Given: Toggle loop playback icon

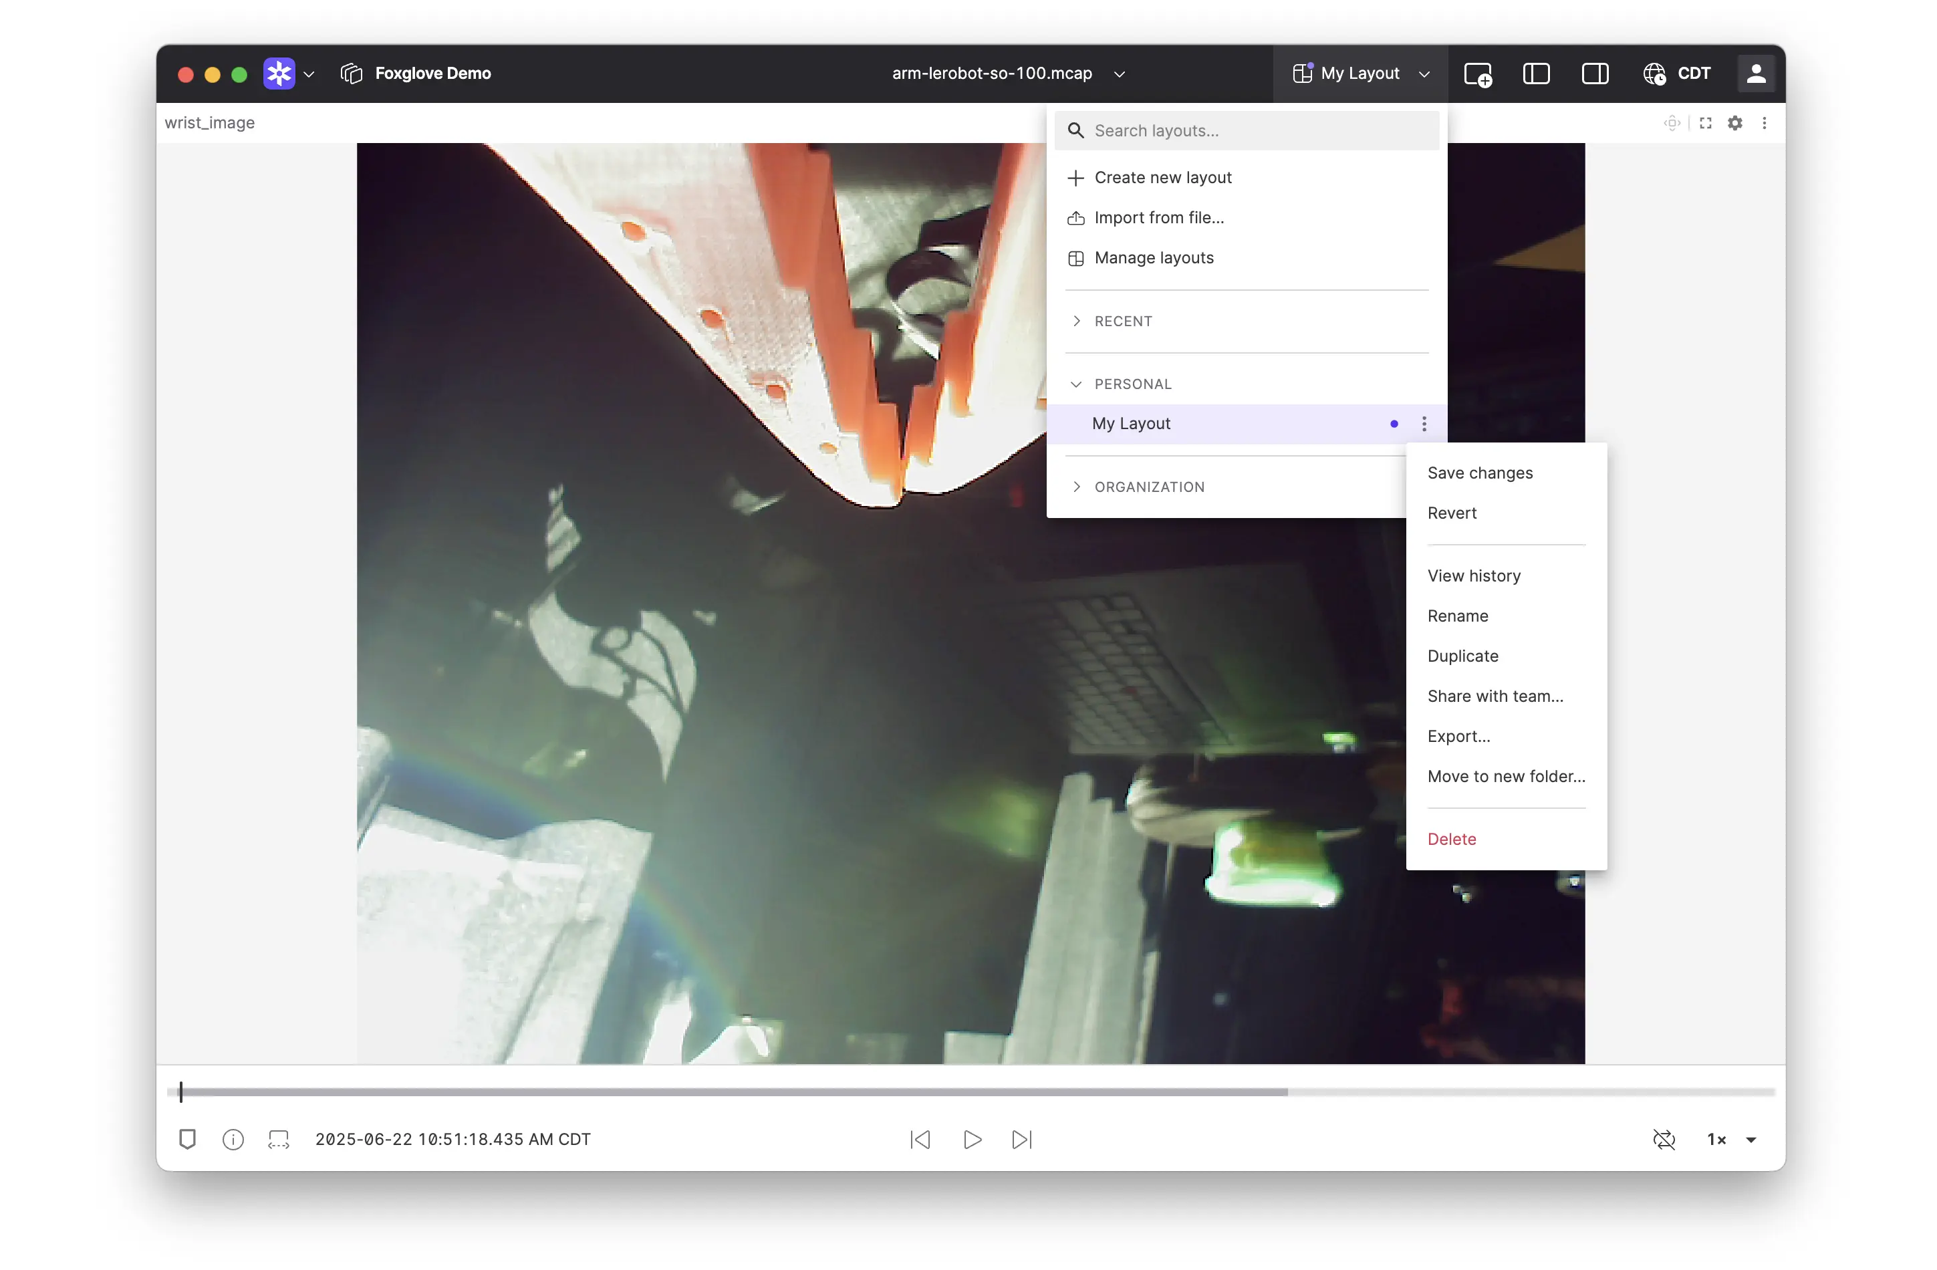Looking at the screenshot, I should [x=1664, y=1139].
